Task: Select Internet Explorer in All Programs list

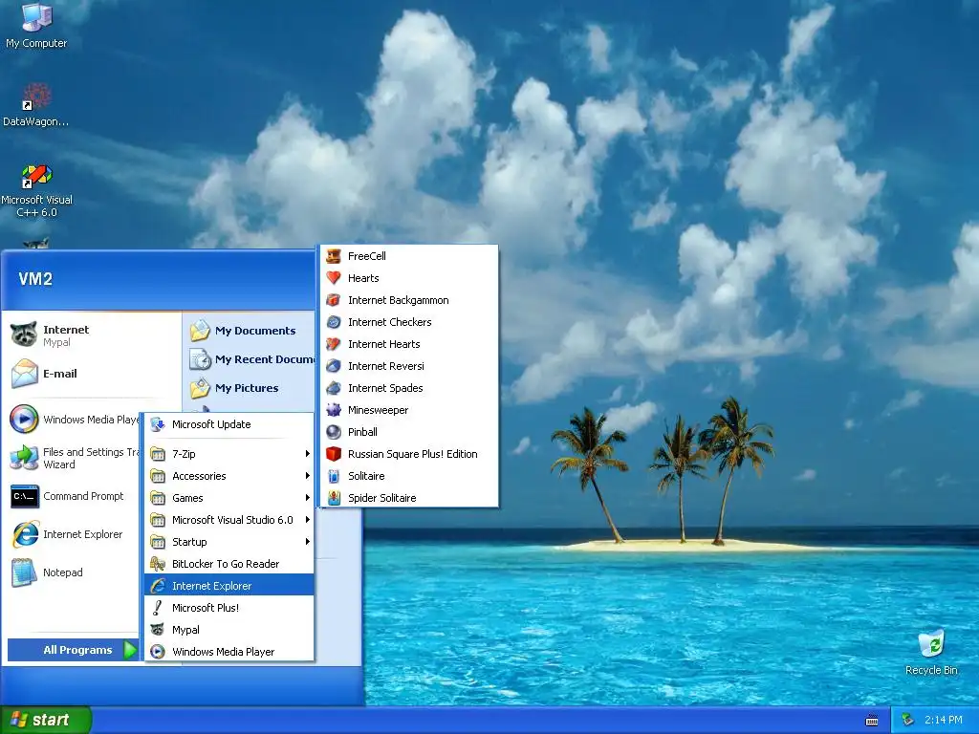Action: point(229,586)
